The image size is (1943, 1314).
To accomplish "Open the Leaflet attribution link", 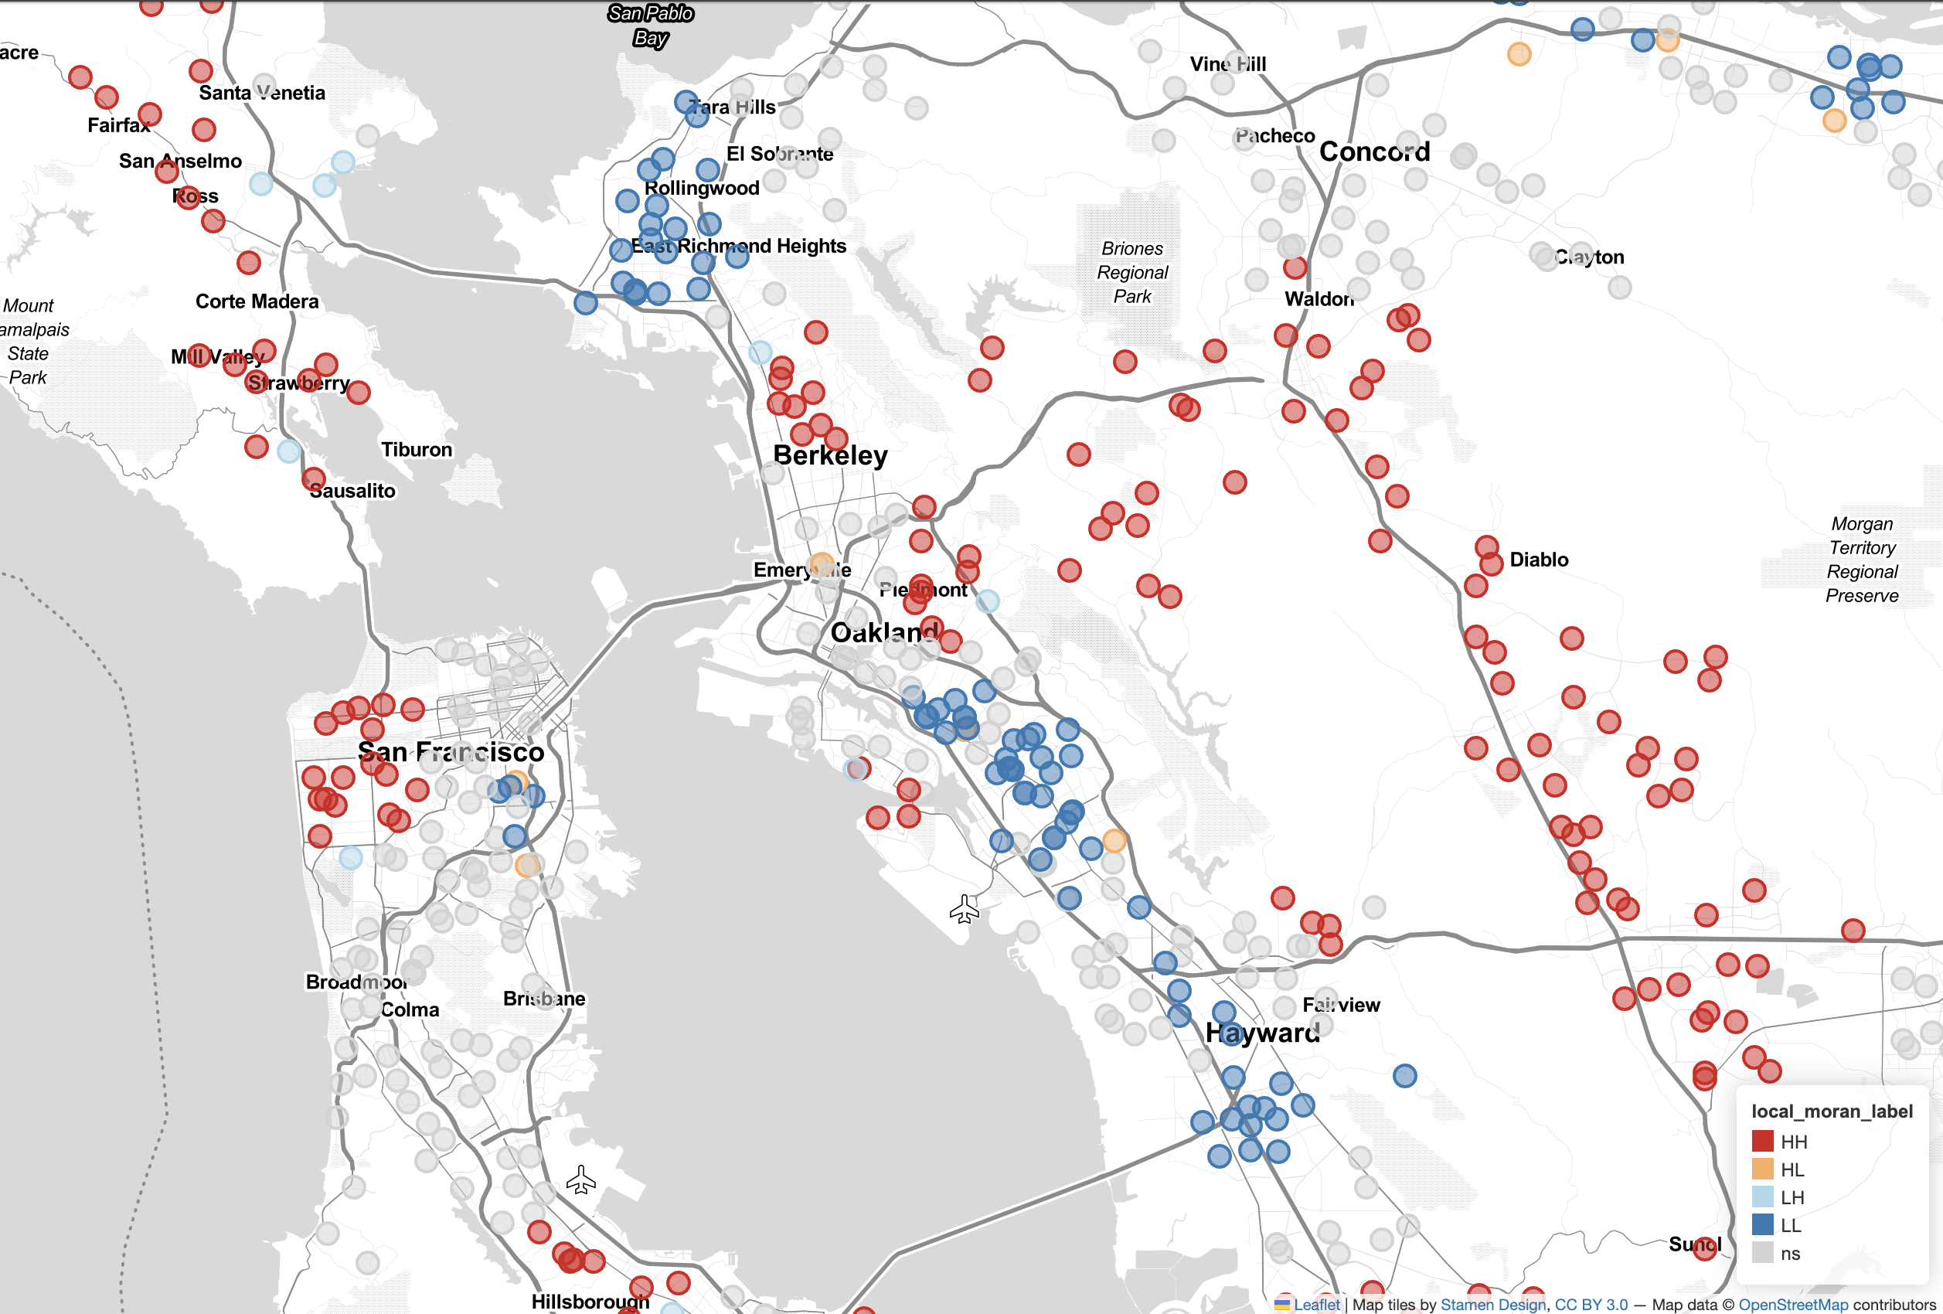I will [1316, 1304].
